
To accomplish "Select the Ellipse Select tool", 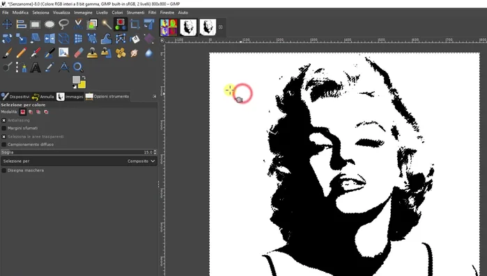I will tap(49, 24).
